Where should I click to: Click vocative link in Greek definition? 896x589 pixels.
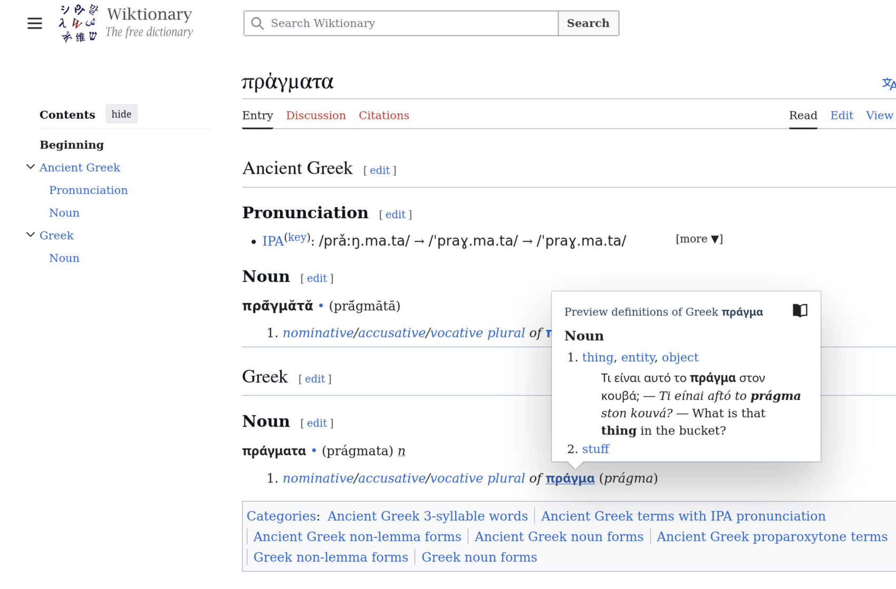point(457,478)
